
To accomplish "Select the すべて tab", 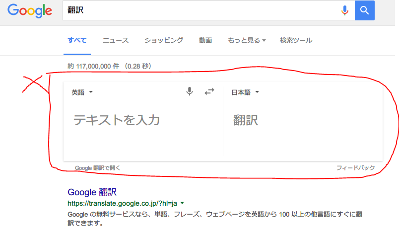I will click(x=77, y=40).
